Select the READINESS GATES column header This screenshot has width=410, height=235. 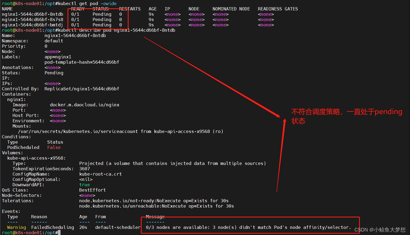pyautogui.click(x=278, y=9)
